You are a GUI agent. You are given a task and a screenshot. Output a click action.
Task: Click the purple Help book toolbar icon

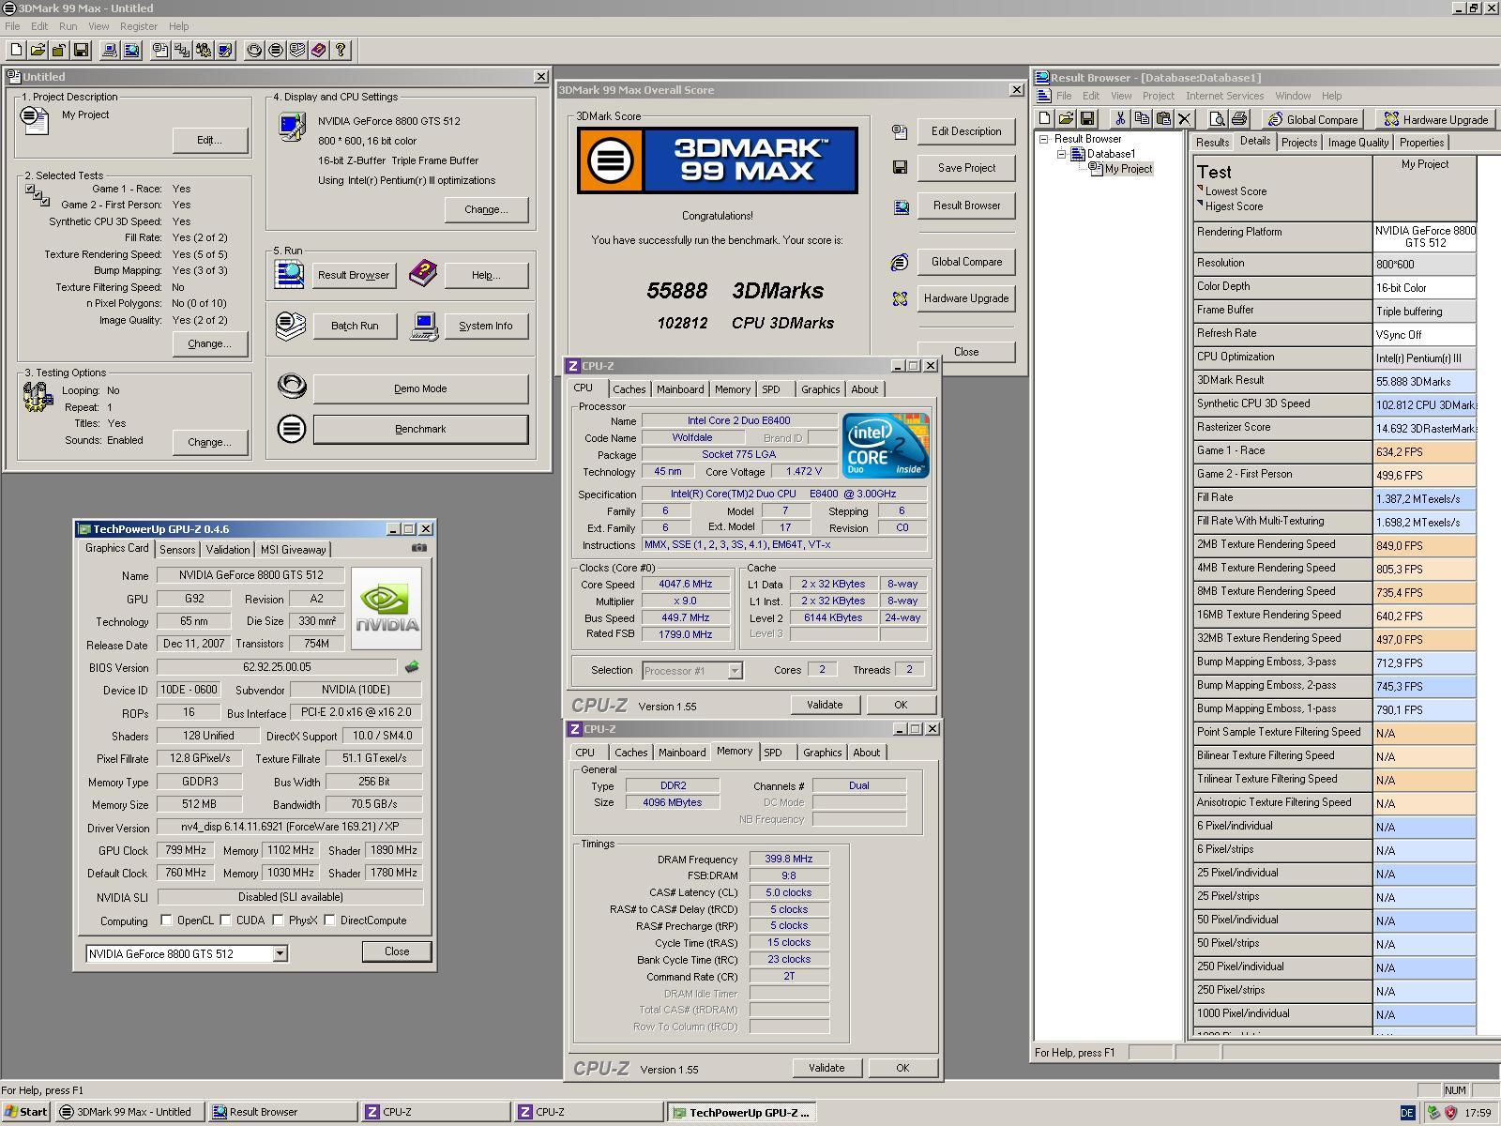319,51
